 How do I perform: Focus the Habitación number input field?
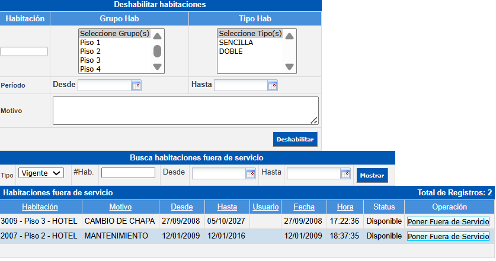pos(24,51)
